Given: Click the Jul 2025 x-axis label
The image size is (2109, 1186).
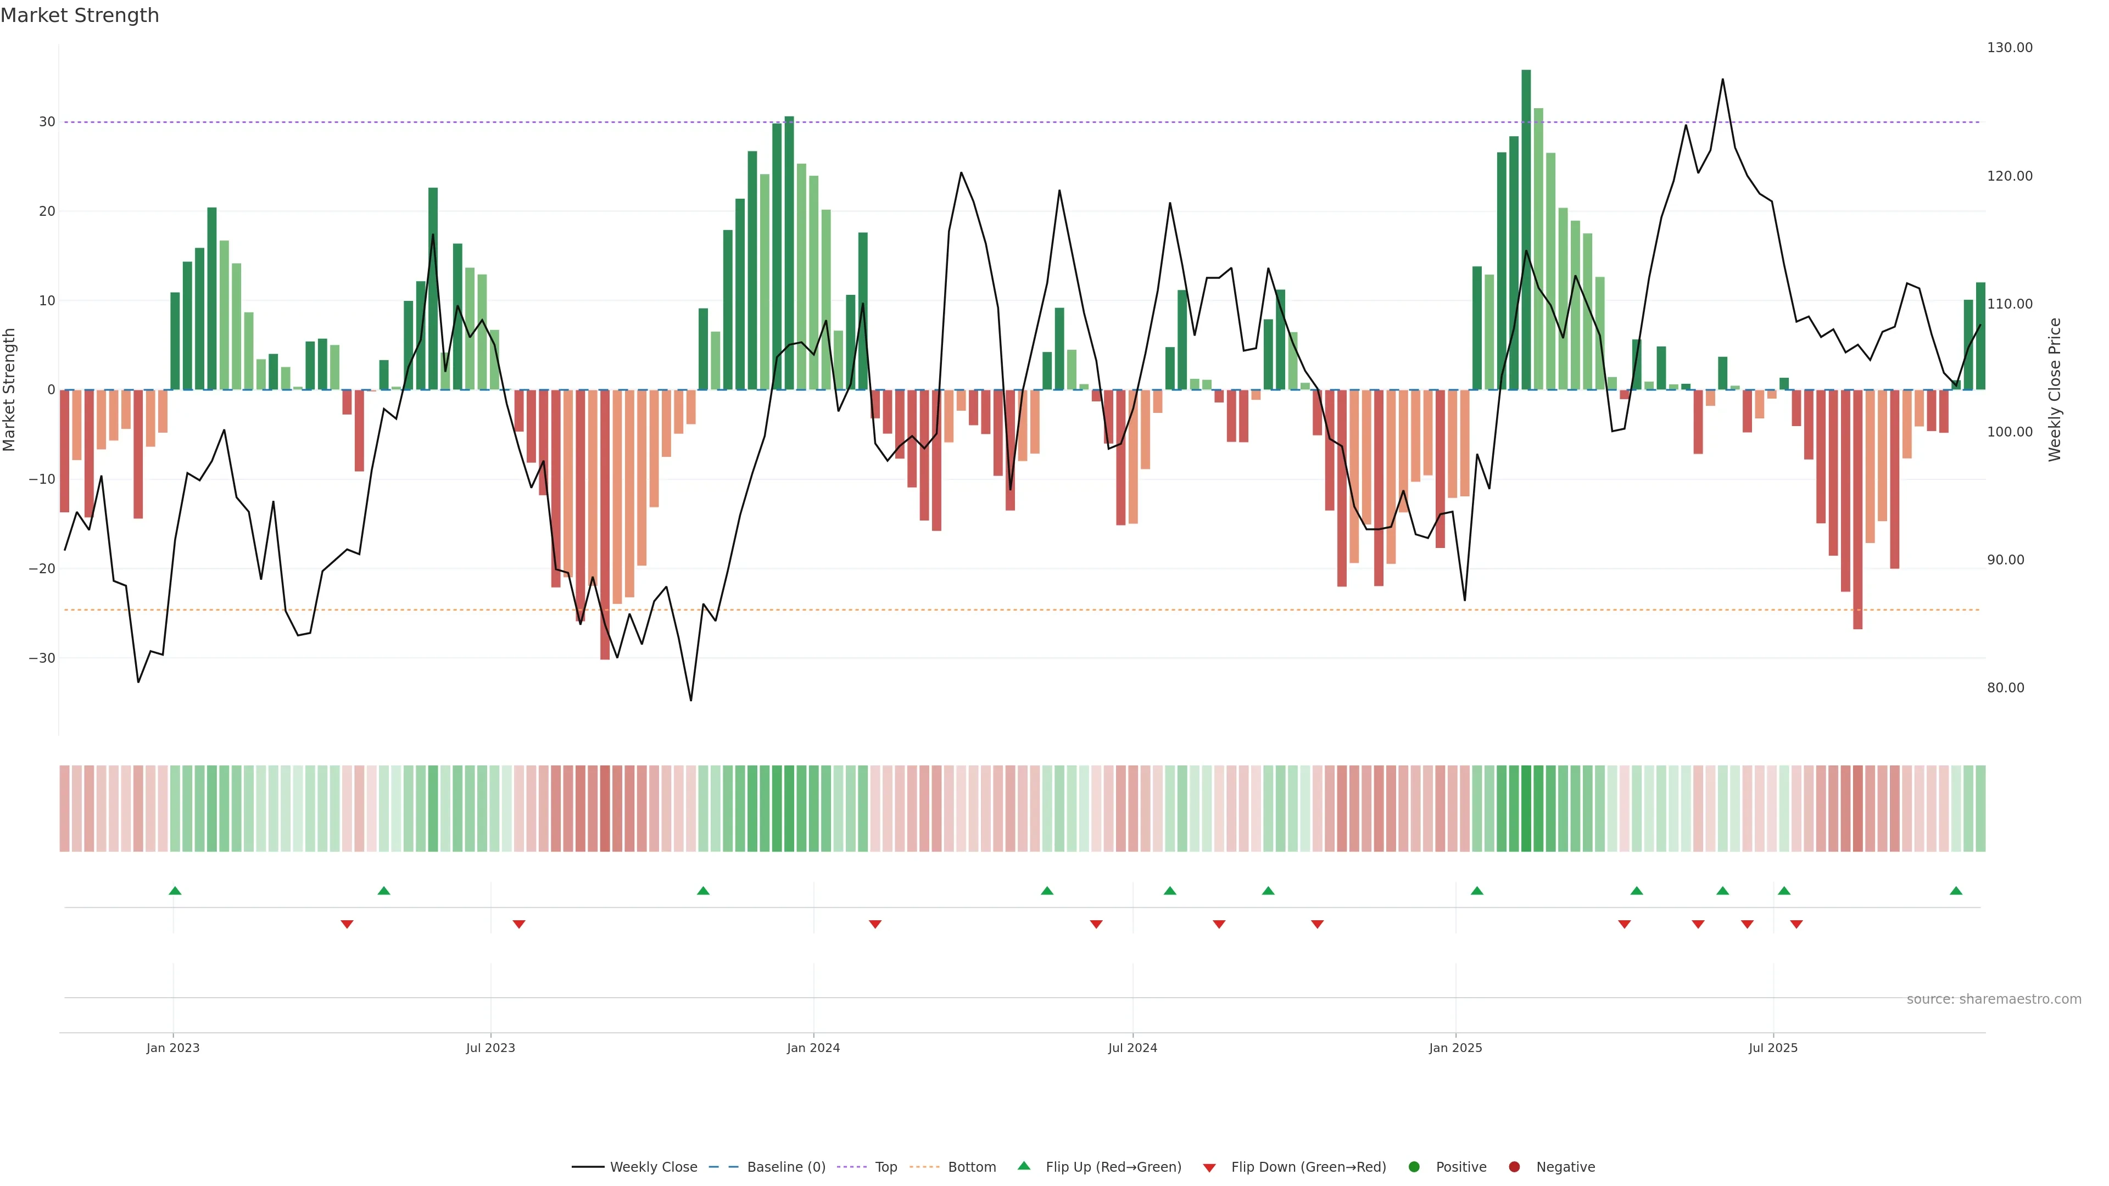Looking at the screenshot, I should pyautogui.click(x=1773, y=1048).
